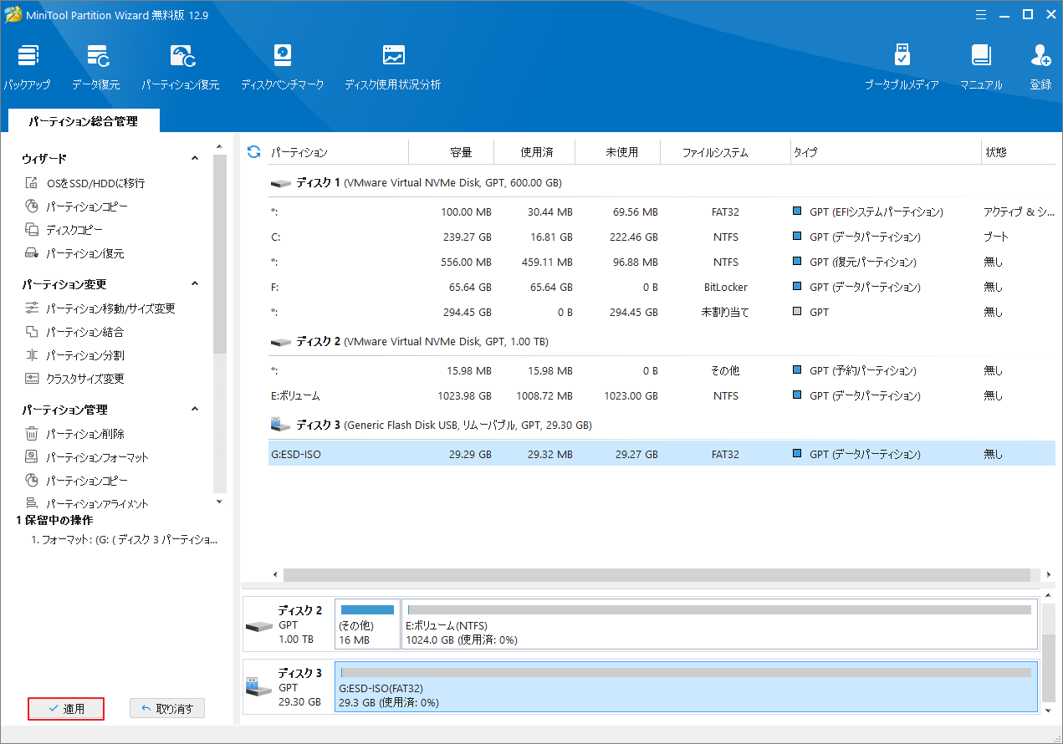Image resolution: width=1063 pixels, height=744 pixels.
Task: Select the ディスク 3 header row in the list
Action: pyautogui.click(x=662, y=425)
